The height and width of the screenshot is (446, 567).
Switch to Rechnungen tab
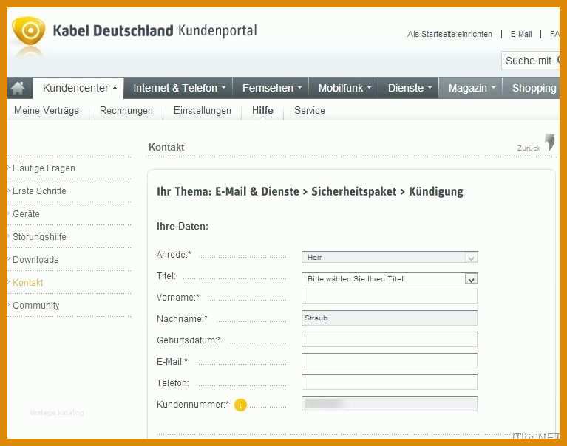point(126,110)
